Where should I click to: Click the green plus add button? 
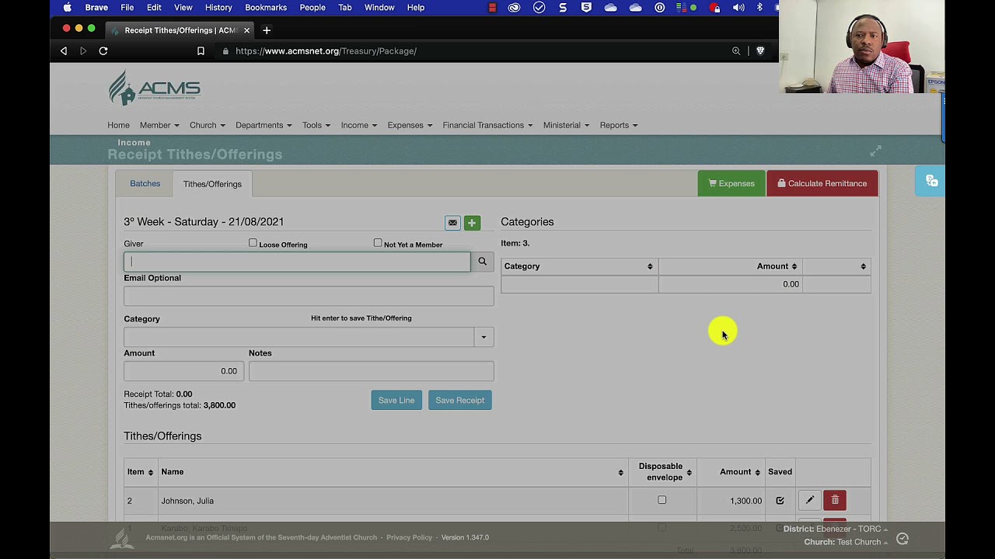(x=472, y=223)
